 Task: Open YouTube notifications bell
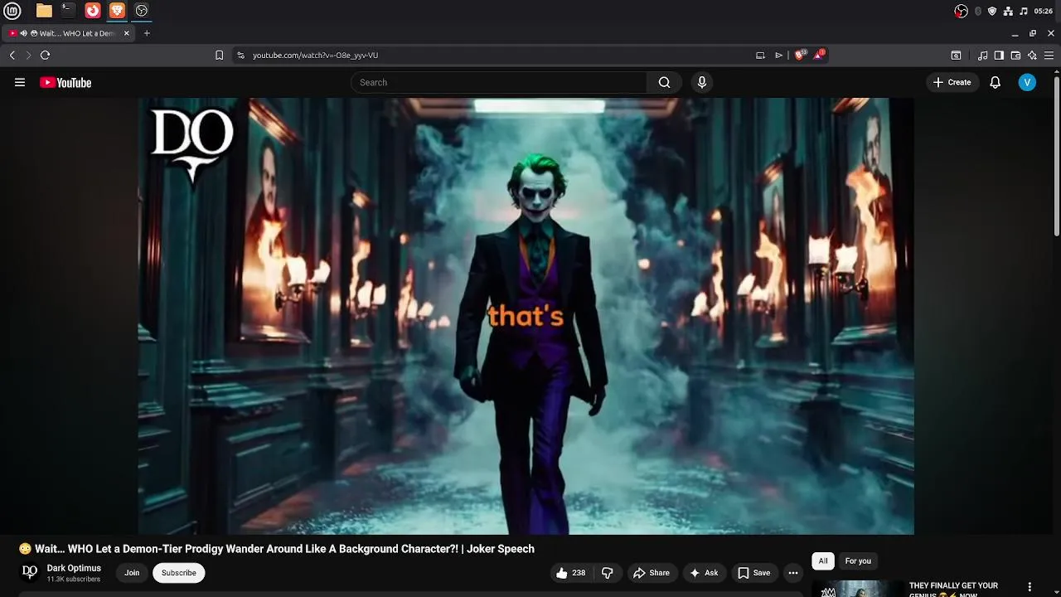996,82
